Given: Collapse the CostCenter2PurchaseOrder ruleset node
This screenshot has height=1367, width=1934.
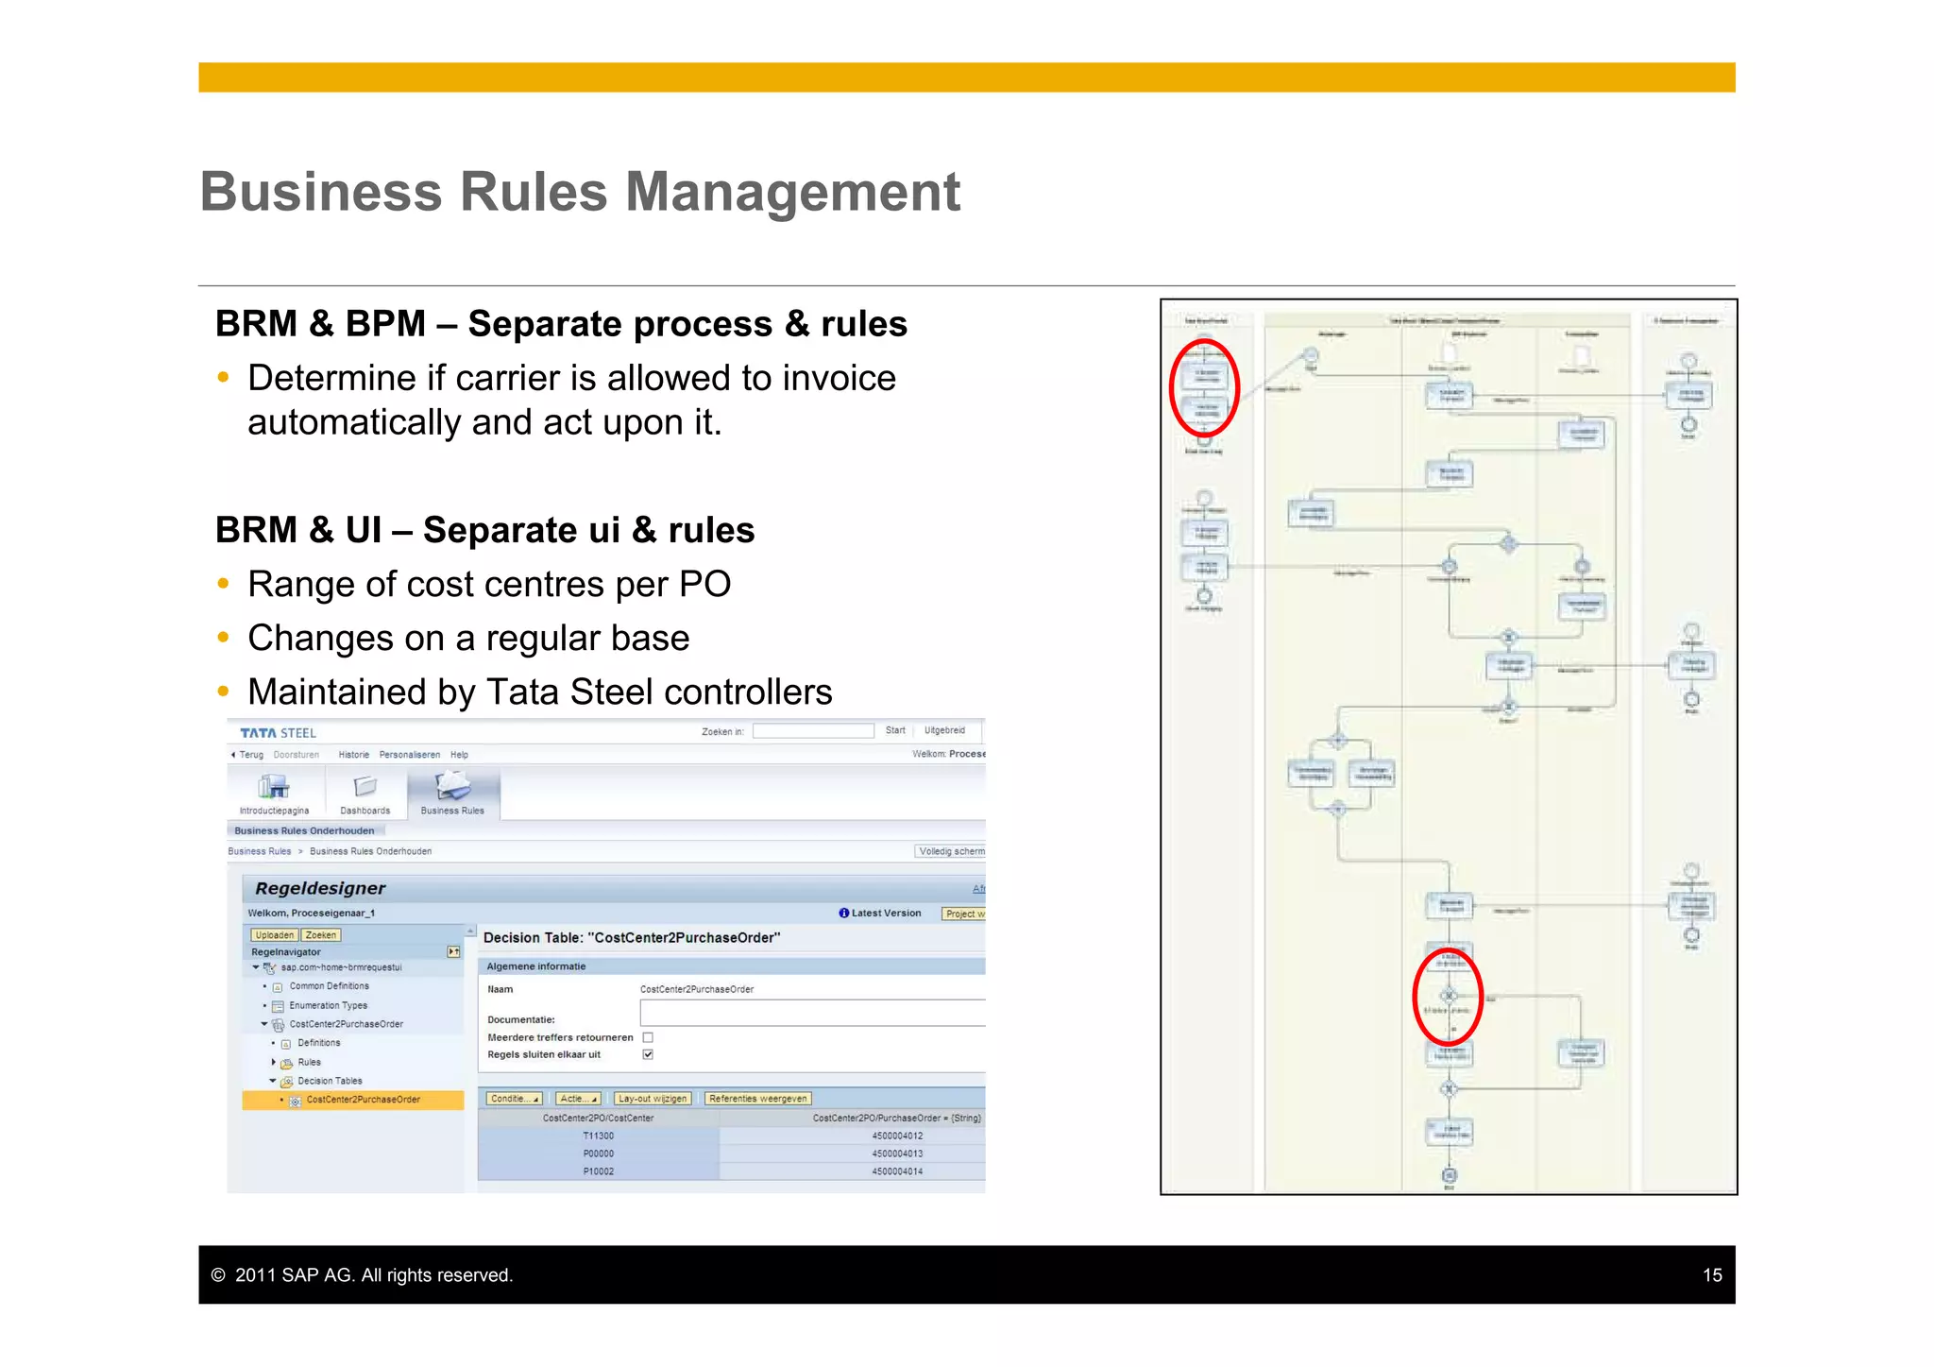Looking at the screenshot, I should (264, 1024).
